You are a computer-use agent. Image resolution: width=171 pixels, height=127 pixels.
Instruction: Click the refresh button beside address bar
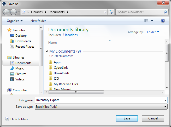pyautogui.click(x=111, y=12)
